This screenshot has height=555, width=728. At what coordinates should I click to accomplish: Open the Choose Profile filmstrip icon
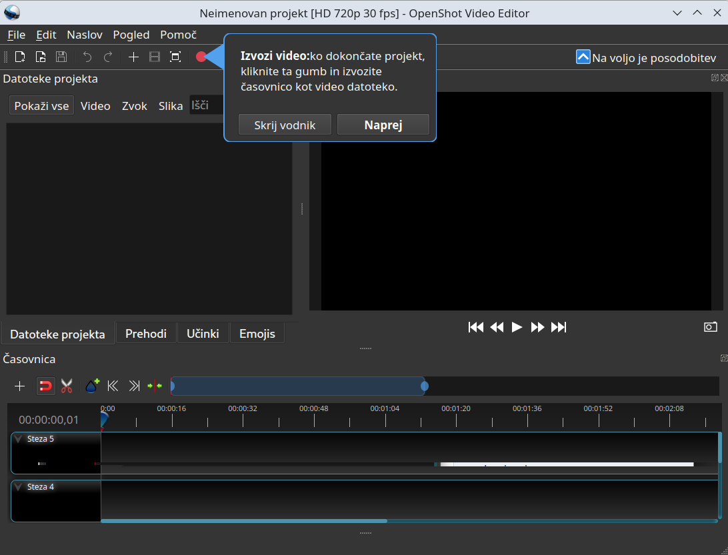[155, 57]
